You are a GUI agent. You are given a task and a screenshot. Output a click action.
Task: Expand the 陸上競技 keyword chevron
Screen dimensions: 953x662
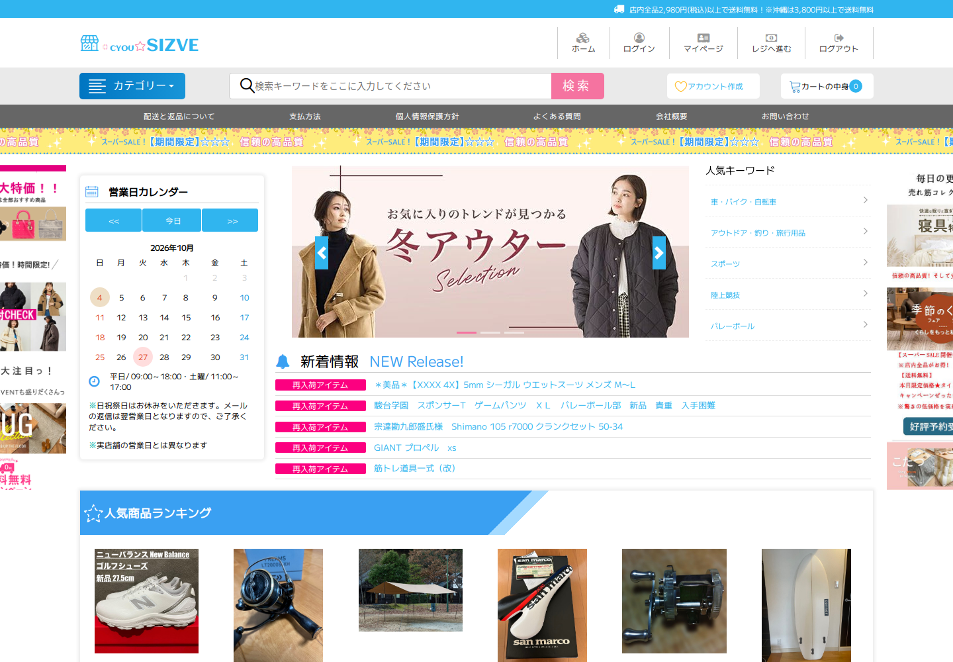click(x=866, y=294)
